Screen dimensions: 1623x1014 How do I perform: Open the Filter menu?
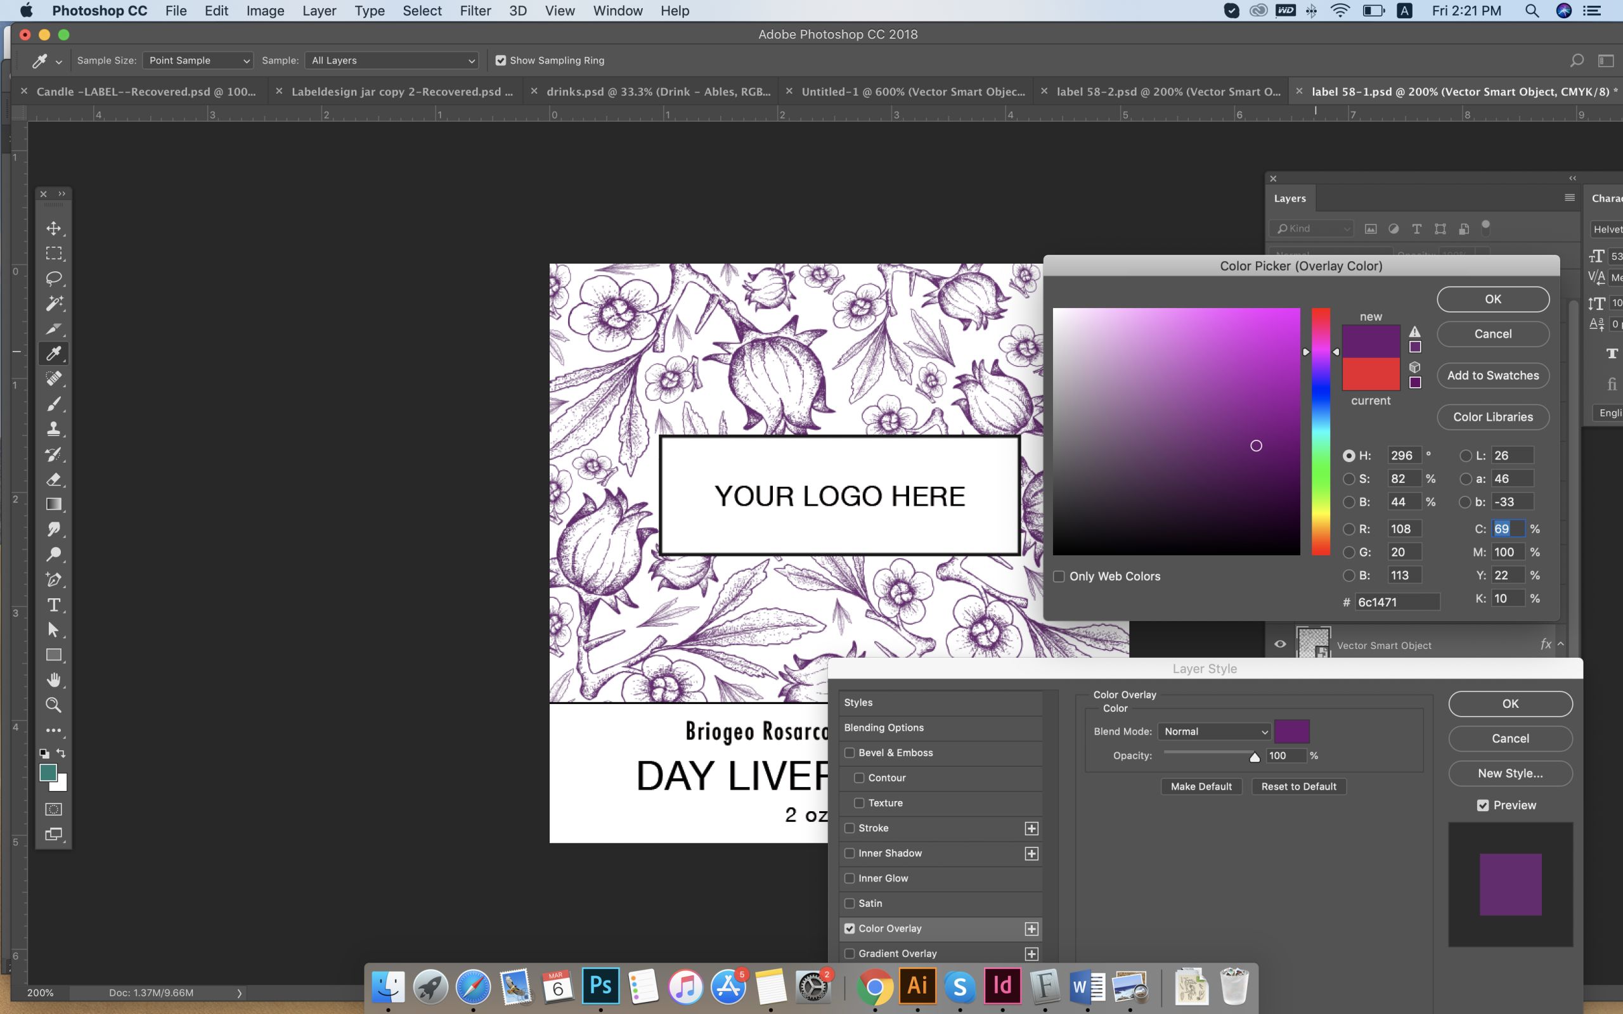[475, 11]
